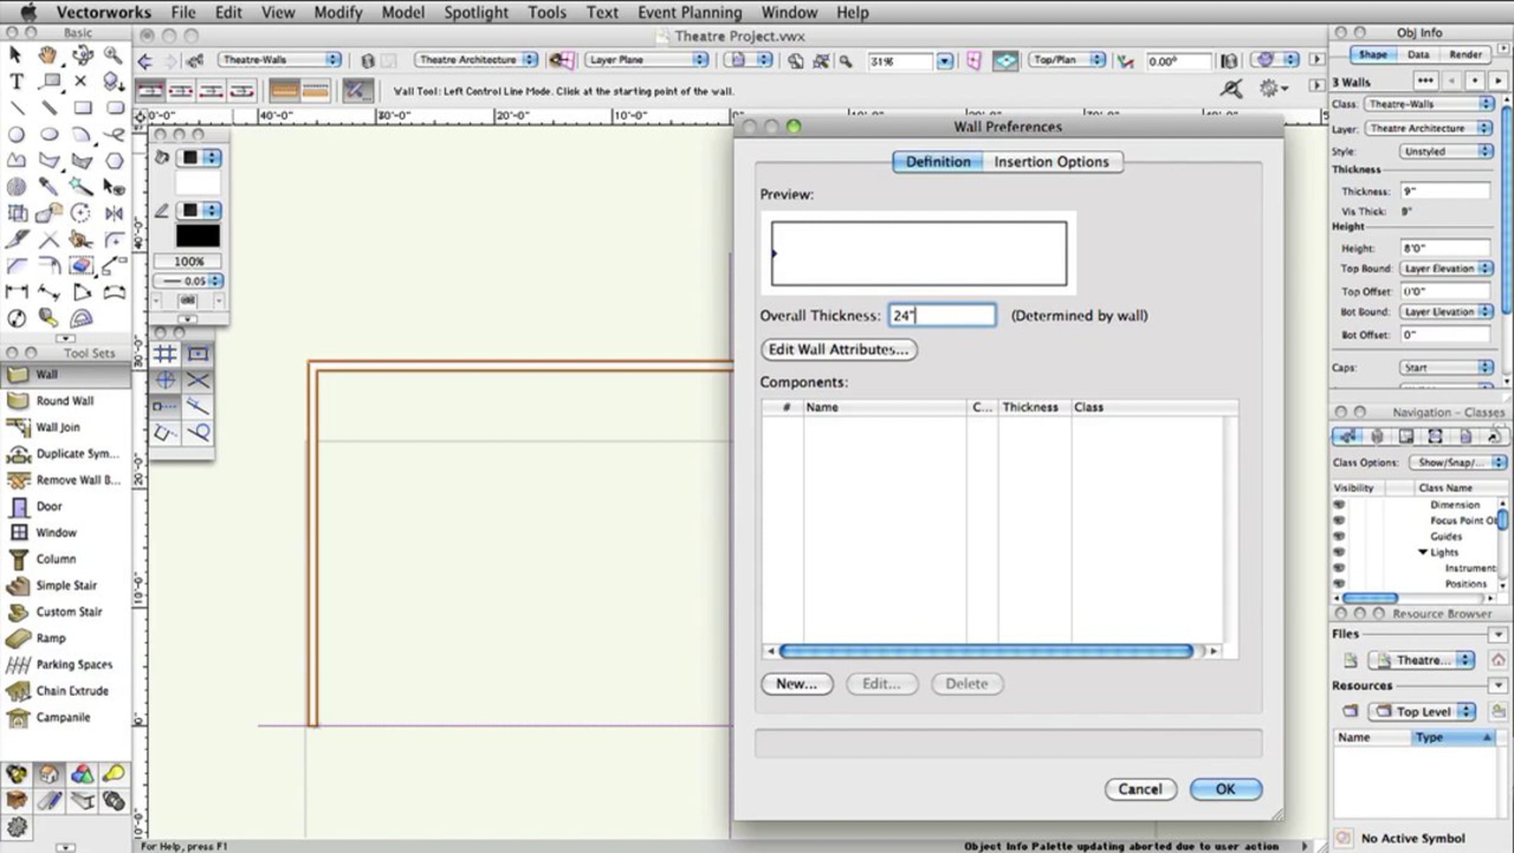The image size is (1514, 853).
Task: Click the Overall Thickness input field
Action: [x=942, y=315]
